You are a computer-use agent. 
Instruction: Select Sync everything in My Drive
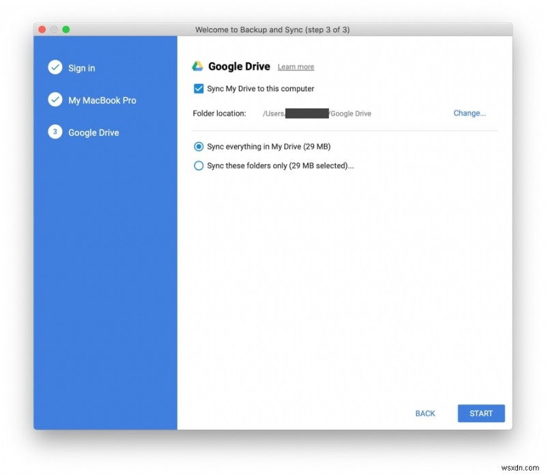[x=199, y=146]
